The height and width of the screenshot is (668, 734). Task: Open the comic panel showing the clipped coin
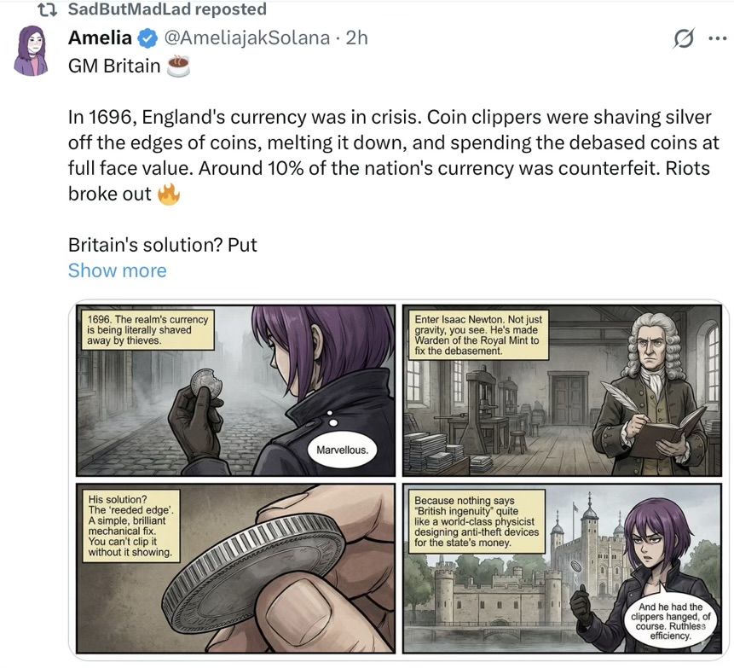[235, 390]
